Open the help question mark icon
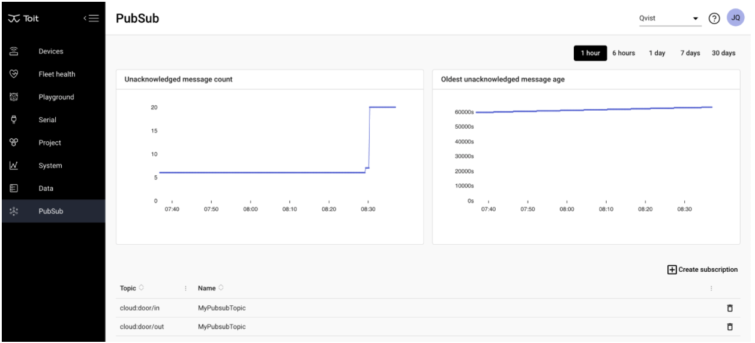The width and height of the screenshot is (755, 343). pos(714,18)
